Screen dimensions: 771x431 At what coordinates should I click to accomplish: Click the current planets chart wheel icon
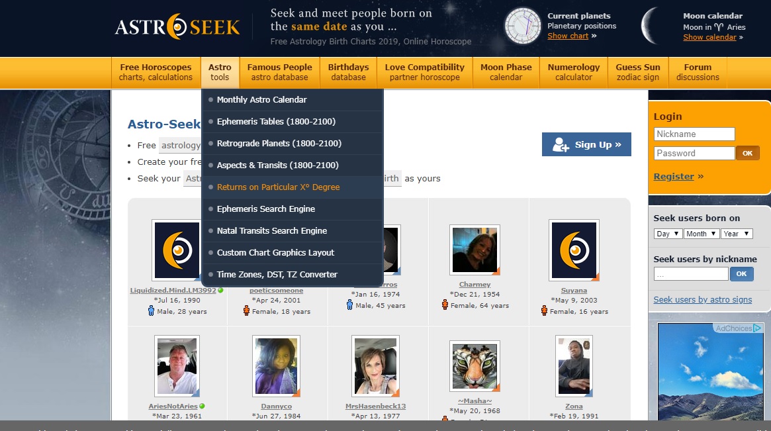[x=523, y=26]
